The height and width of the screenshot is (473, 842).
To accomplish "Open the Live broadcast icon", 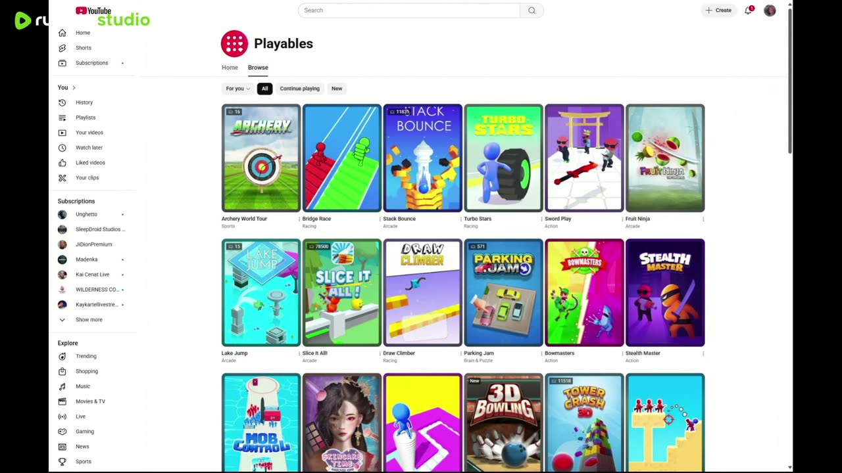I will click(x=62, y=417).
